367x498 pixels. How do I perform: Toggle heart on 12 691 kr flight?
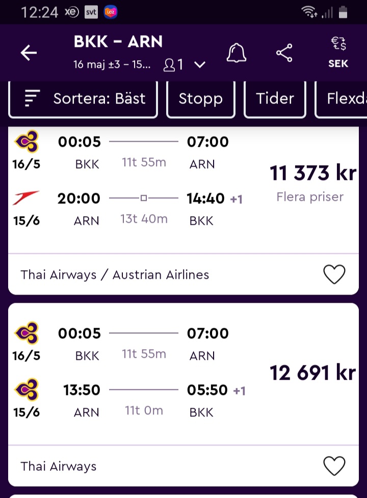(x=334, y=466)
